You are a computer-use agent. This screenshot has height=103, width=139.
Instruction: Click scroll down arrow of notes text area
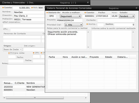coord(88,47)
